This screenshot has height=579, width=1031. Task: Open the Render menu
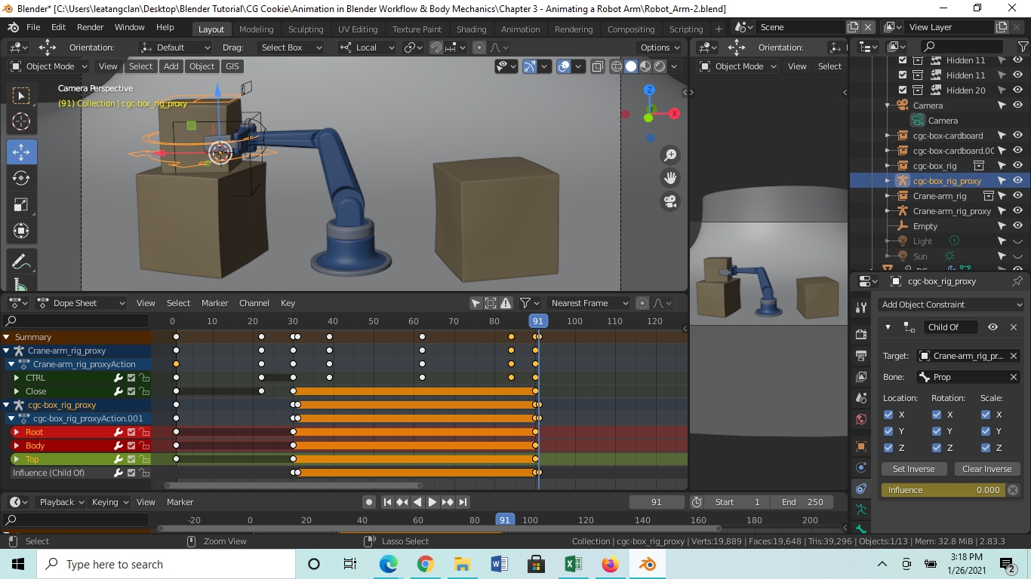click(x=91, y=27)
